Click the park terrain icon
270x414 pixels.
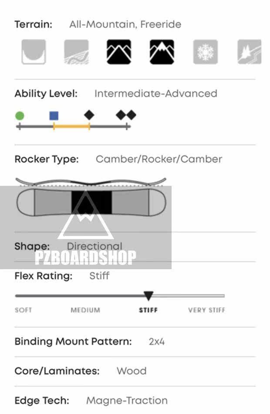pyautogui.click(x=76, y=52)
